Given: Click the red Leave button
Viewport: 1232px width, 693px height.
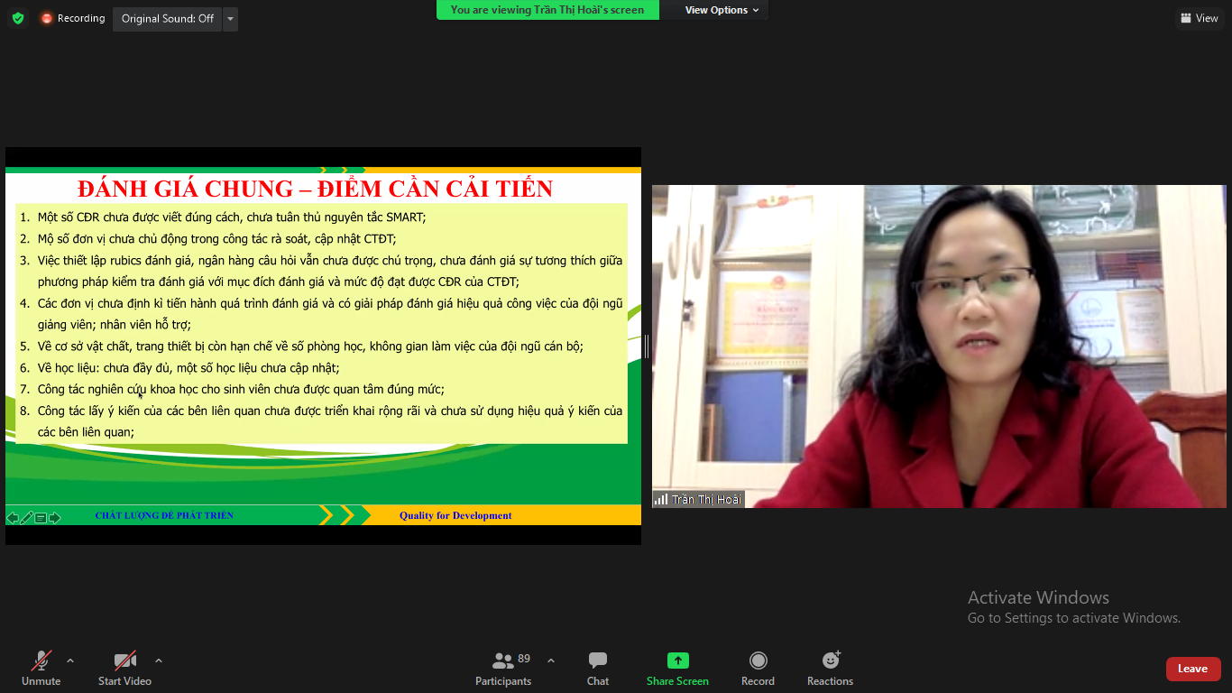Looking at the screenshot, I should 1193,669.
